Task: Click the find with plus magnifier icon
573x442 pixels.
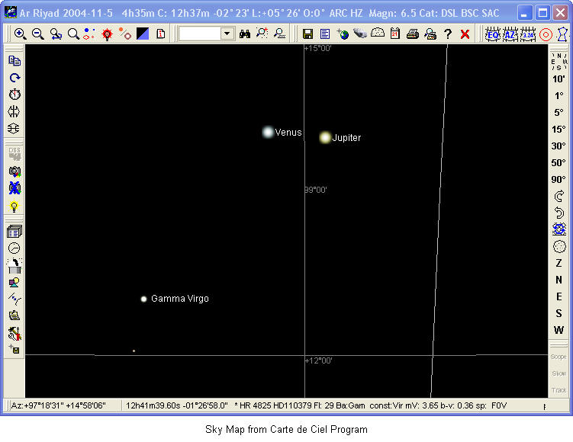Action: 262,34
